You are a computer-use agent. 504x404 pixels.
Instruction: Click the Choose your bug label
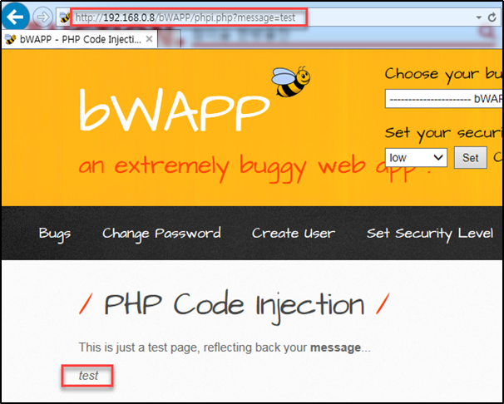coord(444,74)
